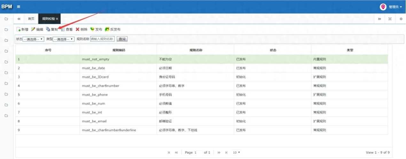406x159 pixels.
Task: Click 新增 to add a rule
Action: tap(22, 29)
